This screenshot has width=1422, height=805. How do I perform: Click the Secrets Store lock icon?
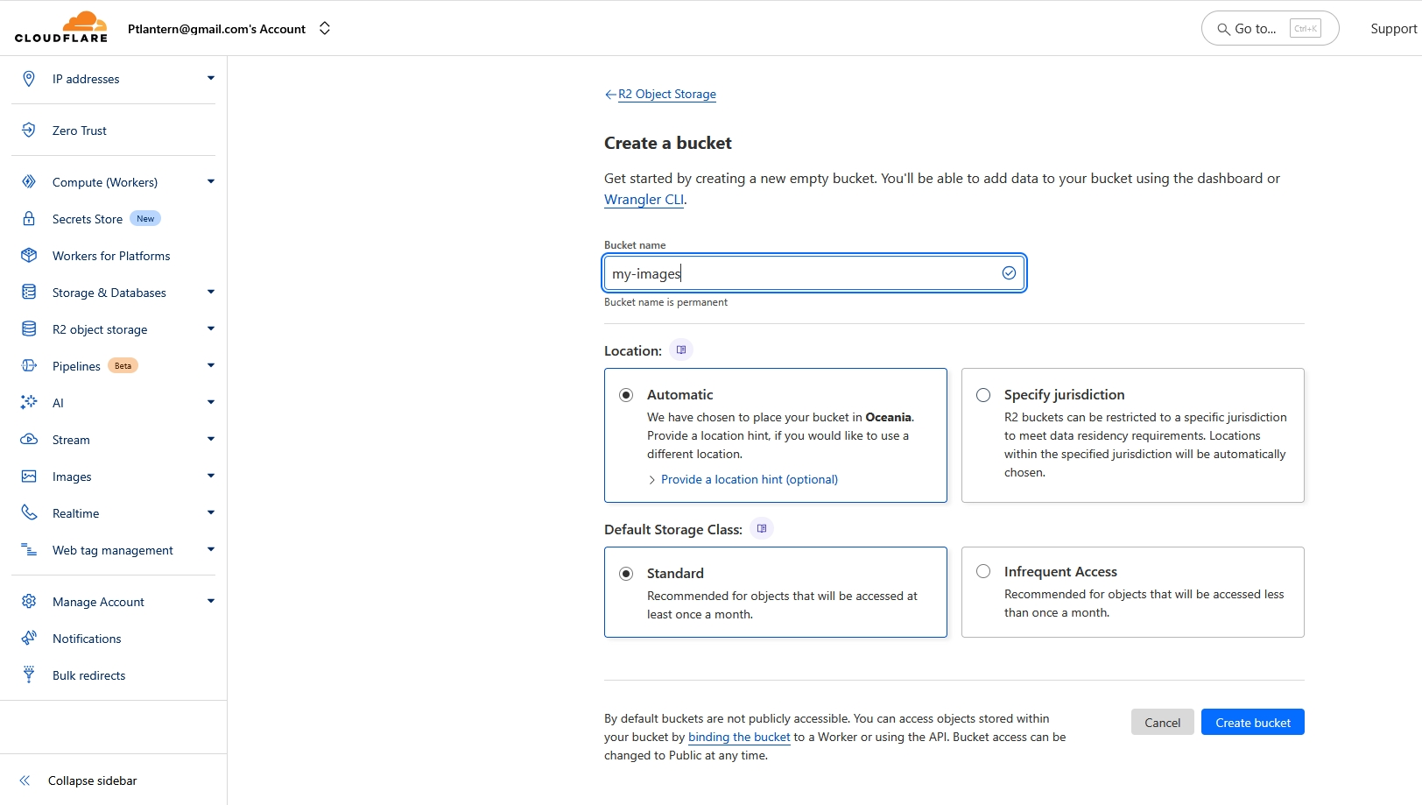[29, 219]
